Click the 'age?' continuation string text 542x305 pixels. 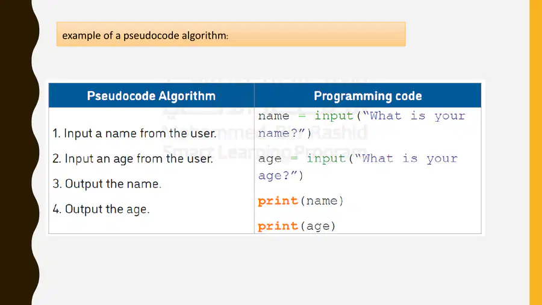278,175
